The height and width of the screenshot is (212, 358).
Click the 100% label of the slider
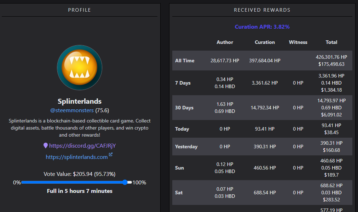(139, 183)
